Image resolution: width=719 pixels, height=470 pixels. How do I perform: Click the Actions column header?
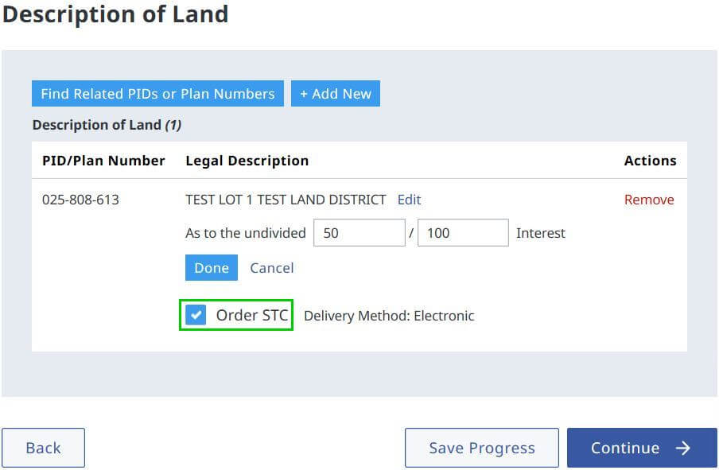[x=651, y=161]
